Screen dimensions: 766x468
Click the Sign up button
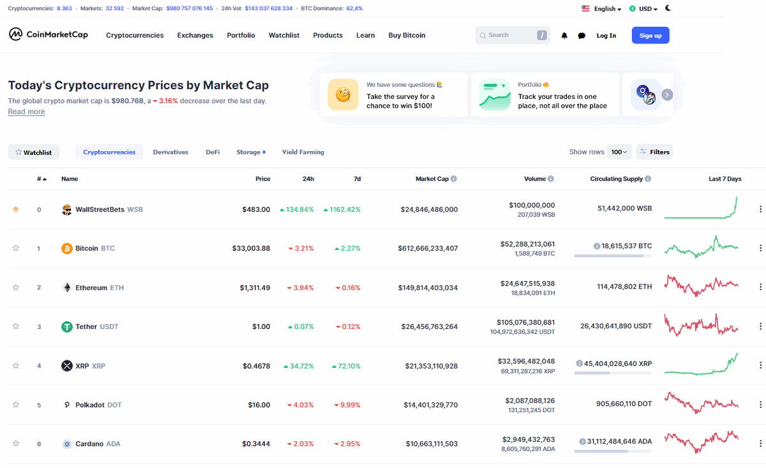pyautogui.click(x=650, y=35)
